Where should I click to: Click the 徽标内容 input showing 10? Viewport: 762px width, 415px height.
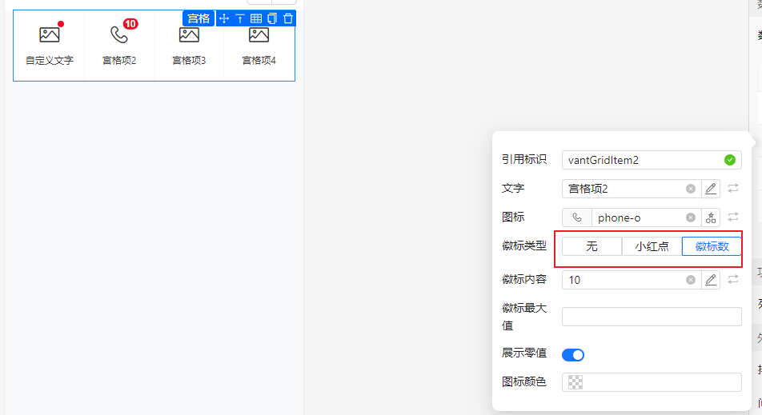[x=632, y=280]
